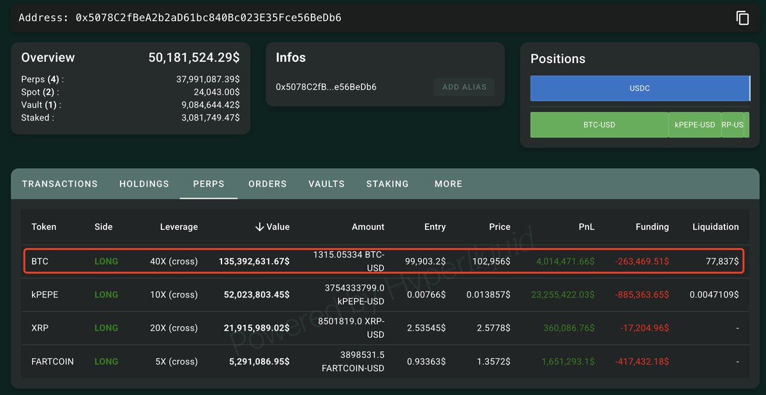Click the FARTCOIN PnL 1,651,293.1$
The image size is (766, 395).
[568, 361]
